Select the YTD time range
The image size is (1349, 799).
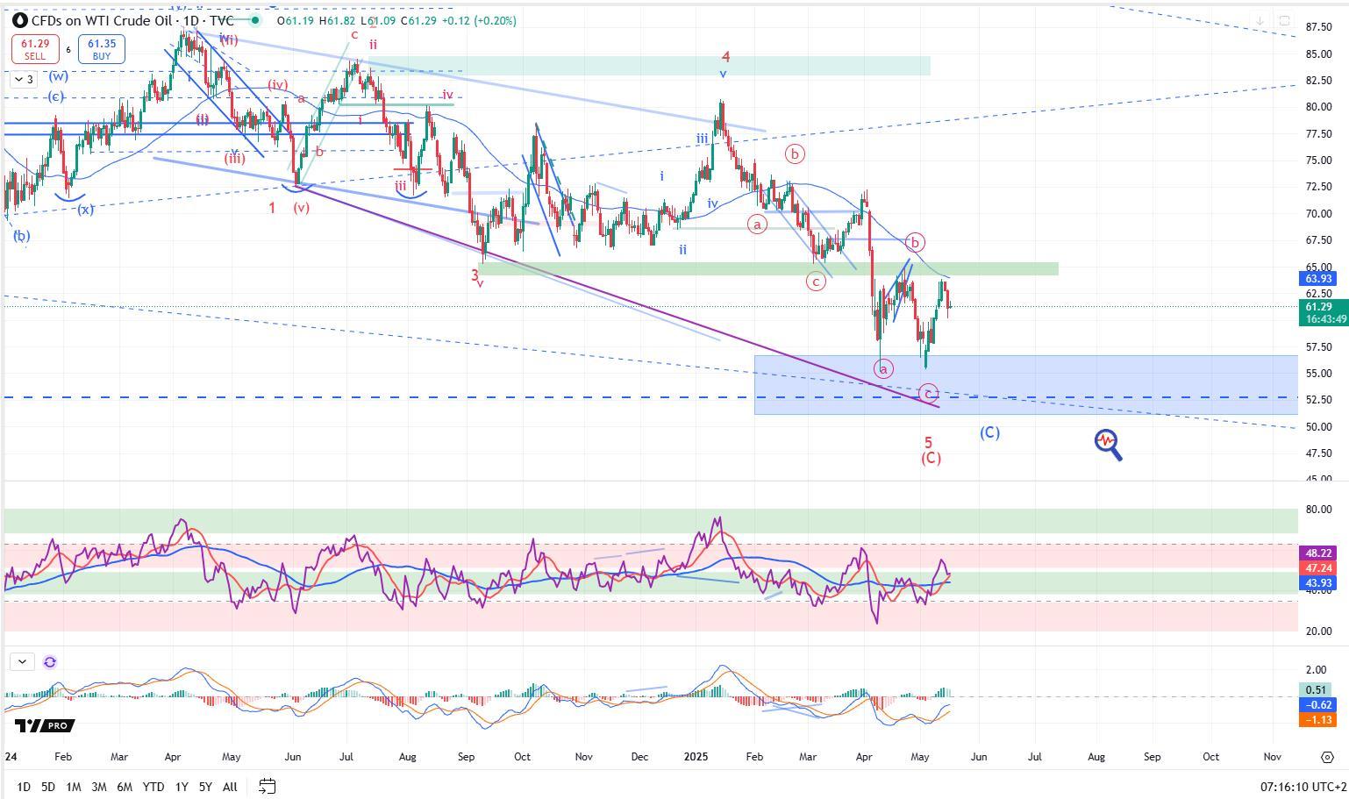[153, 787]
